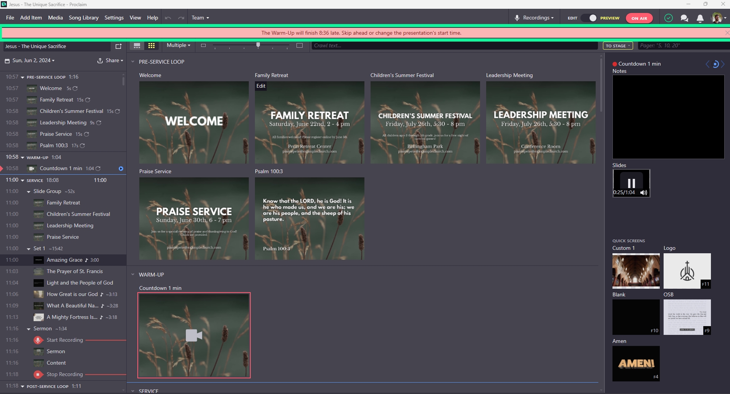Adjust the thumbnail size slider handle
This screenshot has width=730, height=394.
tap(258, 45)
